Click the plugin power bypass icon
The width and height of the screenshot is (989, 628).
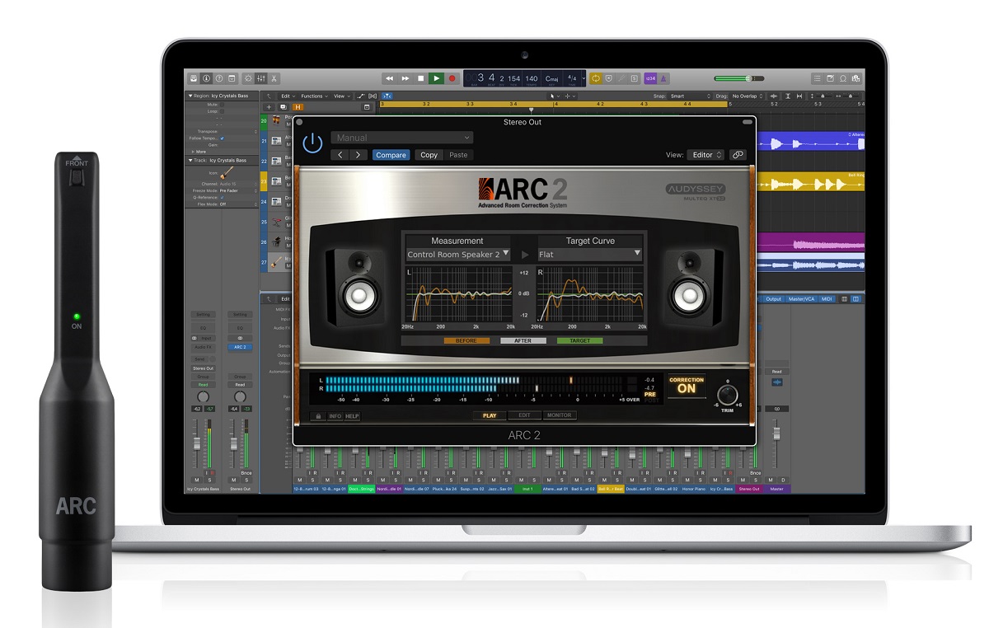point(312,143)
